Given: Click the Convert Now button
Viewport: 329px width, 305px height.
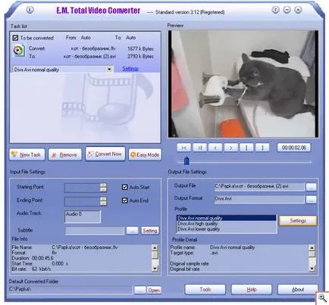Looking at the screenshot, I should point(105,154).
